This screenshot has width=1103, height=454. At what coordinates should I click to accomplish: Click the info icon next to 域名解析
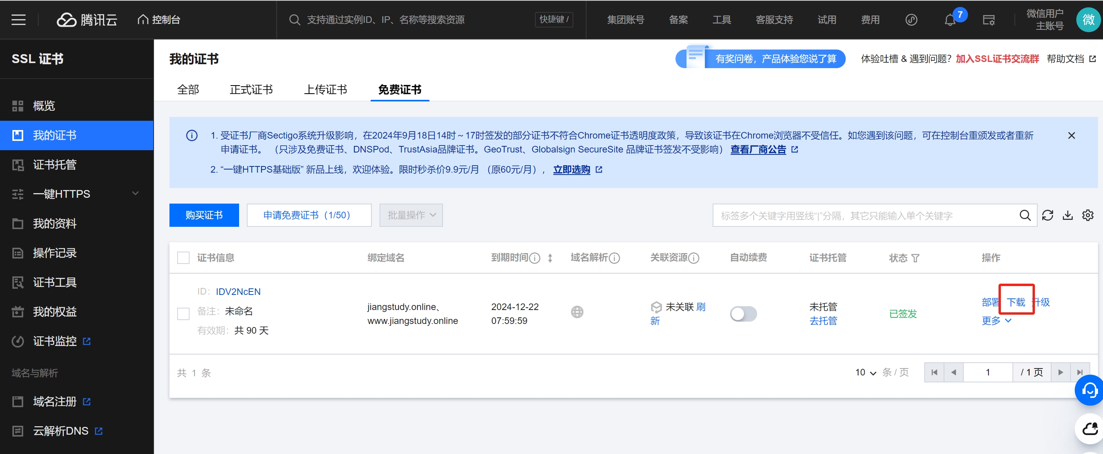tap(614, 258)
